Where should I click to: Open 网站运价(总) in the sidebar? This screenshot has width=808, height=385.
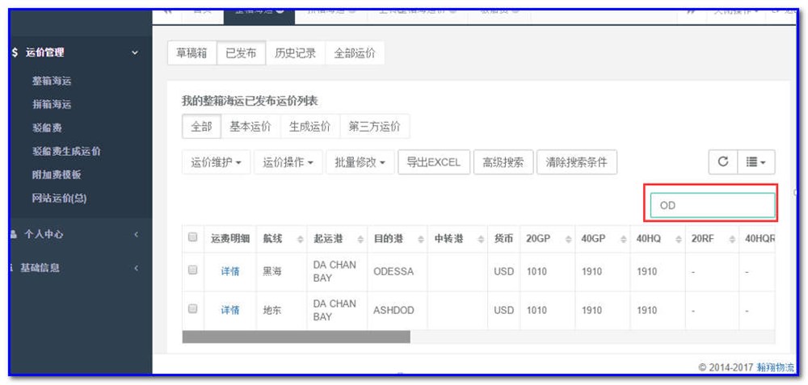click(59, 199)
